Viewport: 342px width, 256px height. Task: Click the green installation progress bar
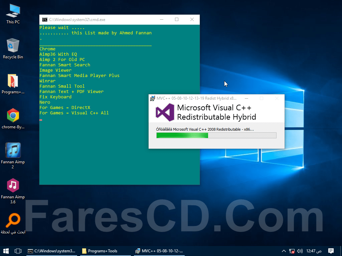click(216, 135)
